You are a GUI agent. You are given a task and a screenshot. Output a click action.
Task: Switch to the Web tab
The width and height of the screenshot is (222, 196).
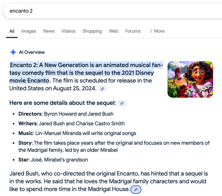point(113,31)
